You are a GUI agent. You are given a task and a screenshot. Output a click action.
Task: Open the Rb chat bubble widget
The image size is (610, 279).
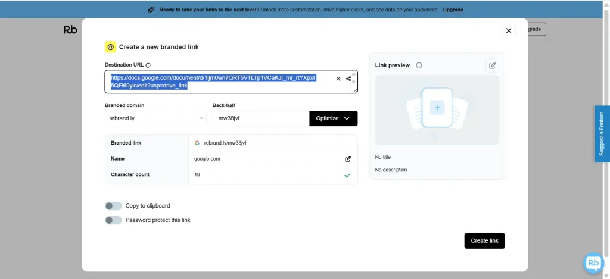click(x=593, y=263)
